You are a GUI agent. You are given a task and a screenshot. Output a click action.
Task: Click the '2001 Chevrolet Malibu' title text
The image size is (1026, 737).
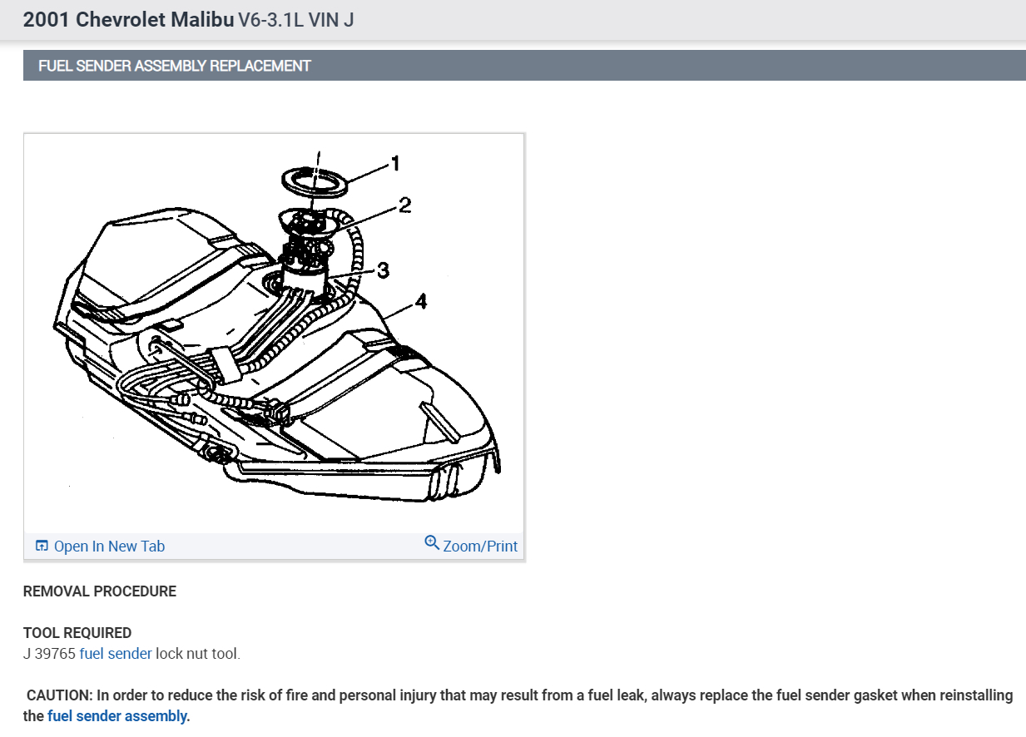(128, 20)
